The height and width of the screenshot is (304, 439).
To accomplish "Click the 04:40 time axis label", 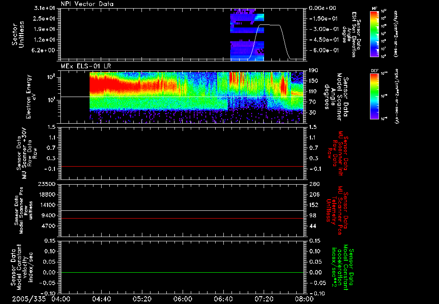I will 101,299.
